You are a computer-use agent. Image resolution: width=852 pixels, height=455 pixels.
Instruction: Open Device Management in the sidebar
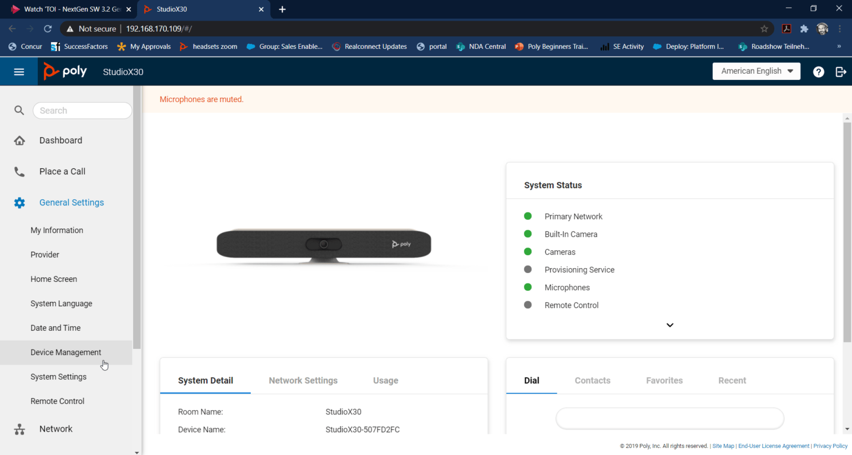[66, 352]
